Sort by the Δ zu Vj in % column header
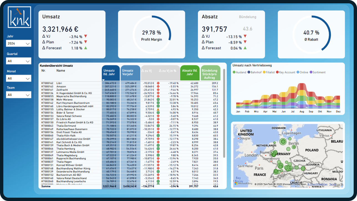Screen dimensions: 357x201 tap(168, 71)
